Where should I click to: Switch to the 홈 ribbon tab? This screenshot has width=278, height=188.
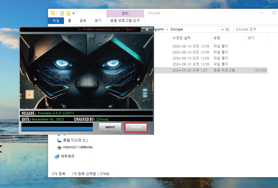coord(69,21)
